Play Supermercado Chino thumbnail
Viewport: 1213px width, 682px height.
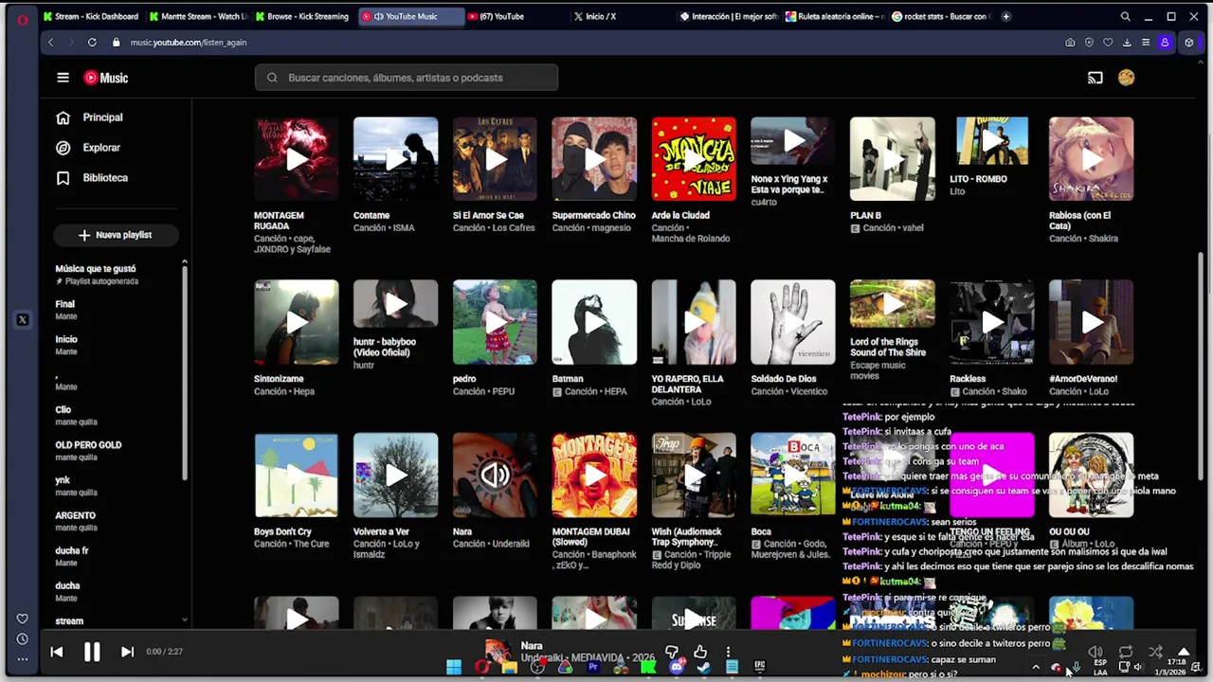coord(594,159)
